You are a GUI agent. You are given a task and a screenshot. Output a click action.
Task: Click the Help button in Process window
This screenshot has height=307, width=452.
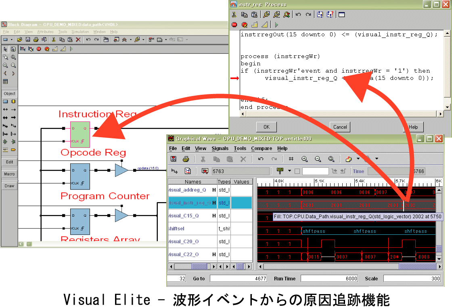413,127
